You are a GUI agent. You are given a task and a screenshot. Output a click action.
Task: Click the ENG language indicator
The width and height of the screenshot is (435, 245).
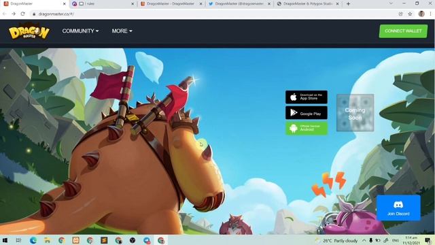click(396, 240)
